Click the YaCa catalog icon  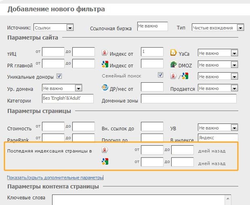click(173, 53)
